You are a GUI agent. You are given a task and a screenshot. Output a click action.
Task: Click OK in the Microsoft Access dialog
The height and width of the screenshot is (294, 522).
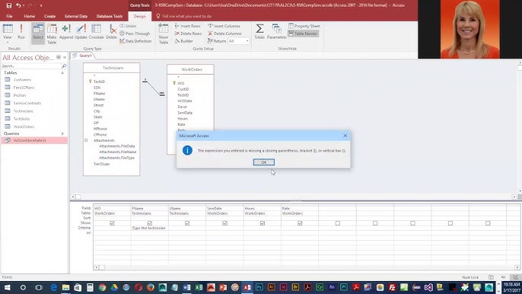coord(263,162)
